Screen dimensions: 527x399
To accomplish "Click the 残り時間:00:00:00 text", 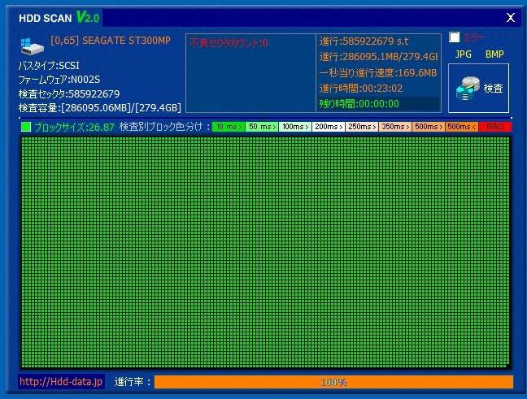I will (359, 103).
